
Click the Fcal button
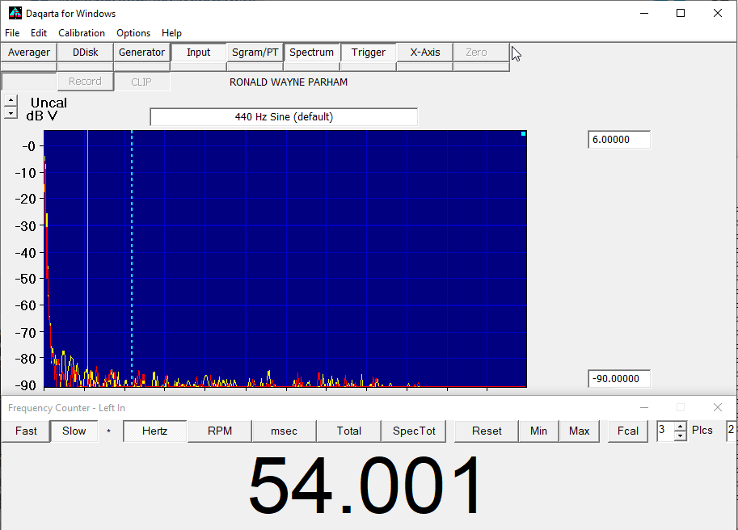point(628,431)
